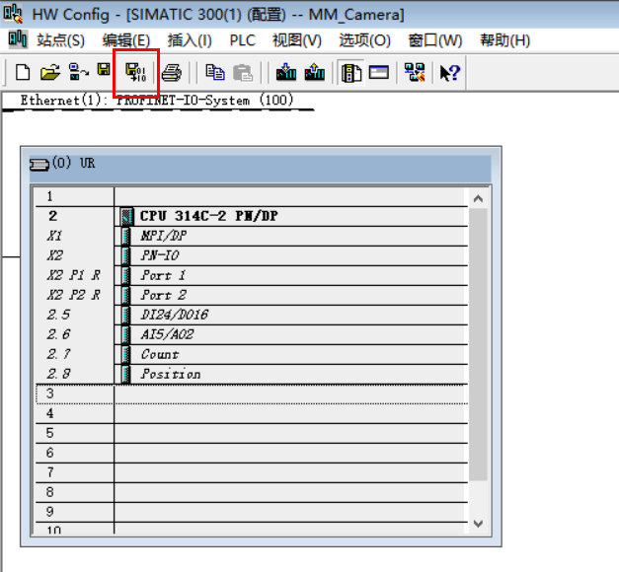Select rack slot 7
Screen dimensions: 619x572
coord(252,472)
